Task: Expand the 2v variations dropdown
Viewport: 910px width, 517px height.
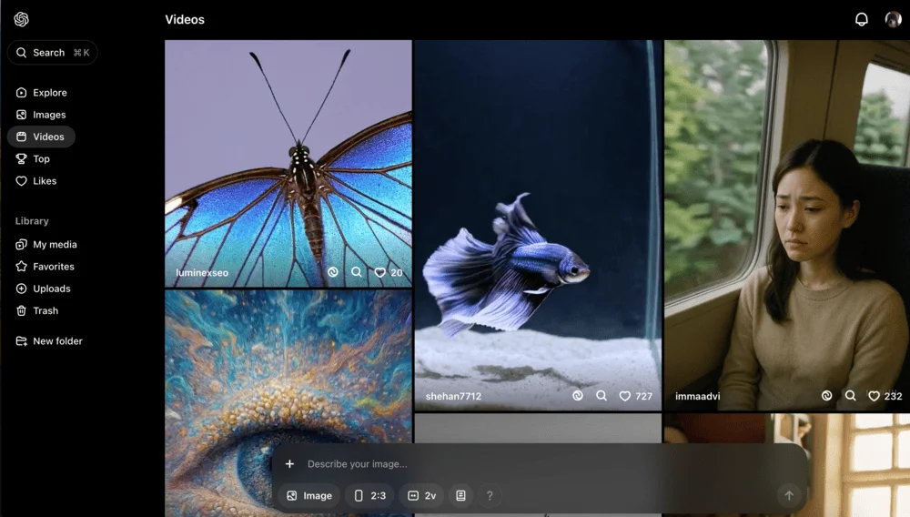Action: 421,496
